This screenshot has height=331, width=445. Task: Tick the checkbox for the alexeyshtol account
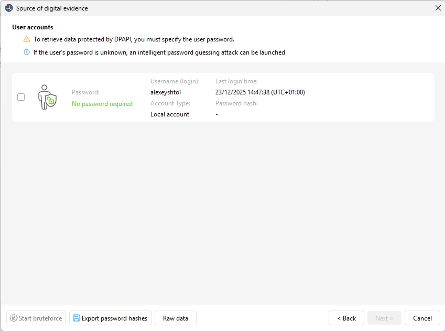pyautogui.click(x=21, y=97)
